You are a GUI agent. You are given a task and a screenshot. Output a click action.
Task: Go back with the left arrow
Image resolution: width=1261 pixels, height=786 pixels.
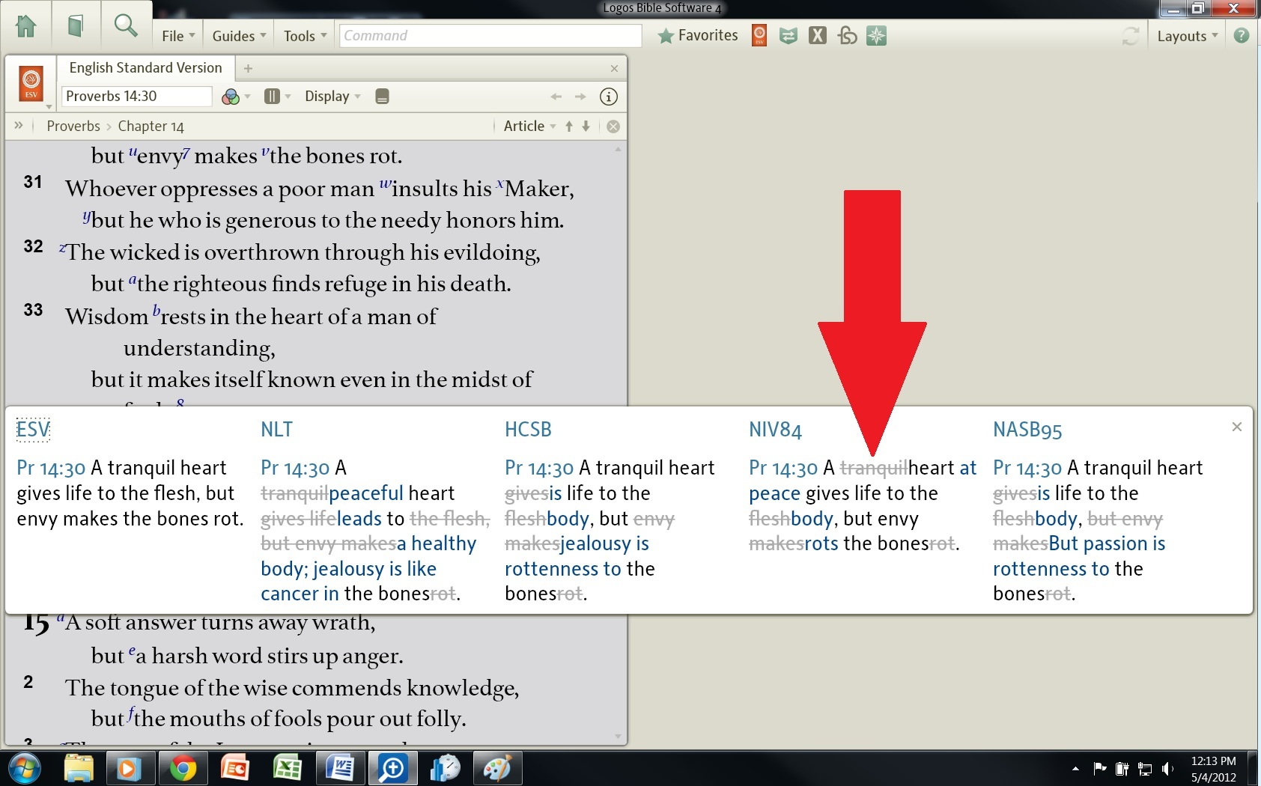[x=556, y=97]
